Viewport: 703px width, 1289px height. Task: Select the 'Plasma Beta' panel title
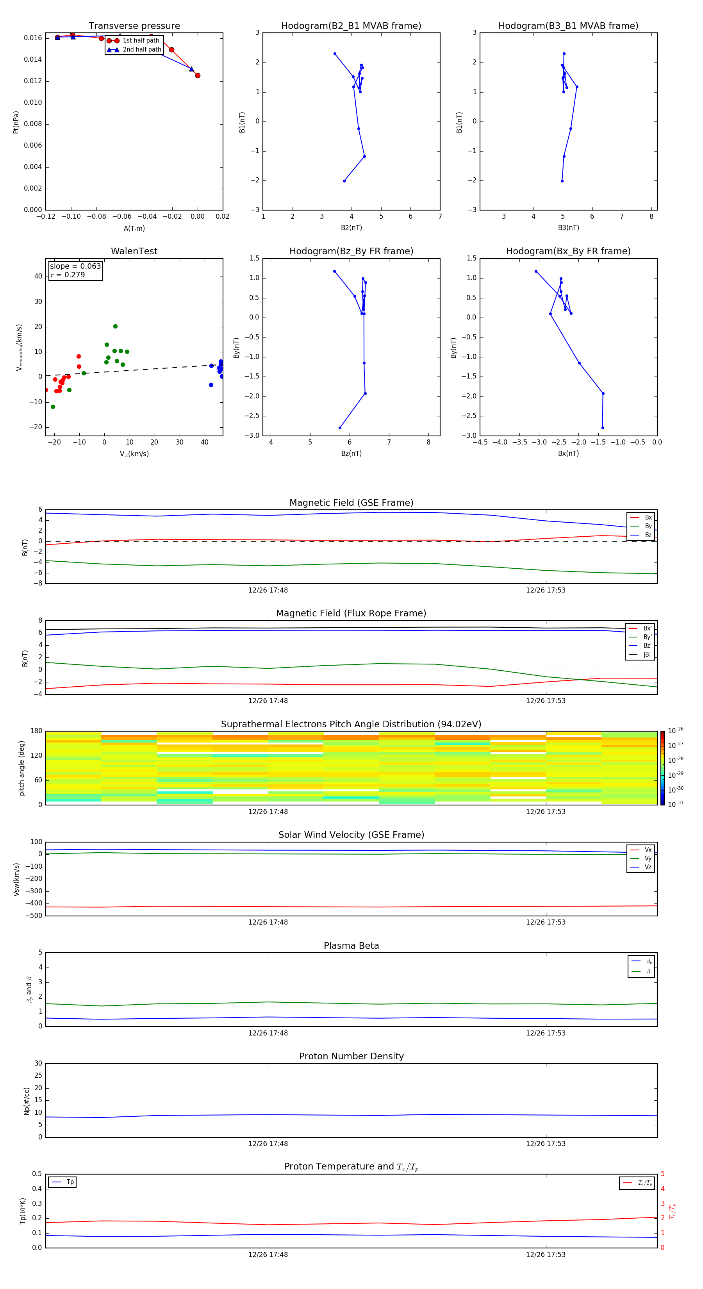(351, 946)
